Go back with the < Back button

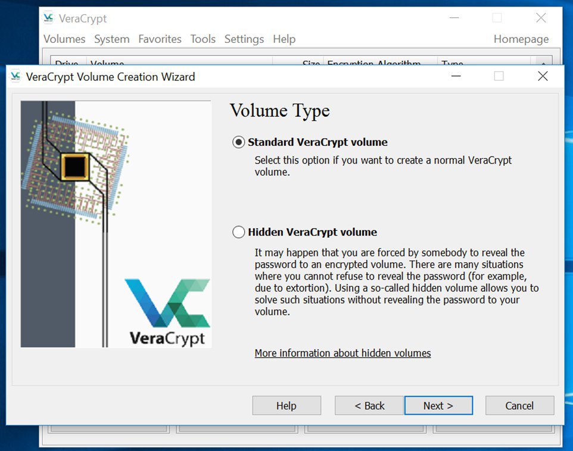click(x=369, y=406)
